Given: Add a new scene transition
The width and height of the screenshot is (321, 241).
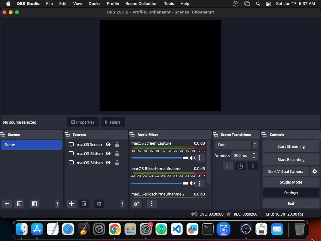Looking at the screenshot, I should click(228, 166).
